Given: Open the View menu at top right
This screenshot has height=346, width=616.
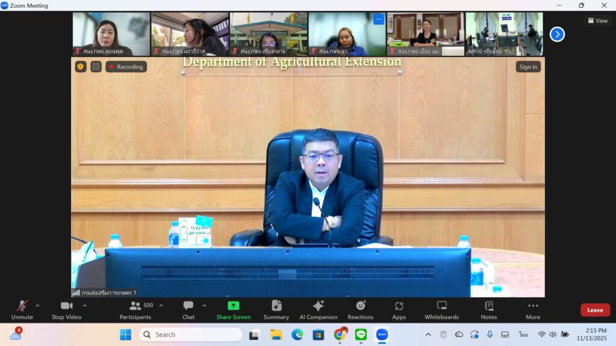Looking at the screenshot, I should [597, 20].
